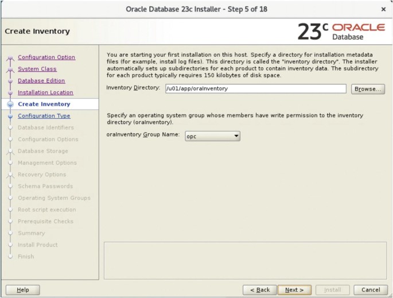The image size is (393, 298).
Task: Click the disabled Database Identifiers step
Action: [x=46, y=127]
